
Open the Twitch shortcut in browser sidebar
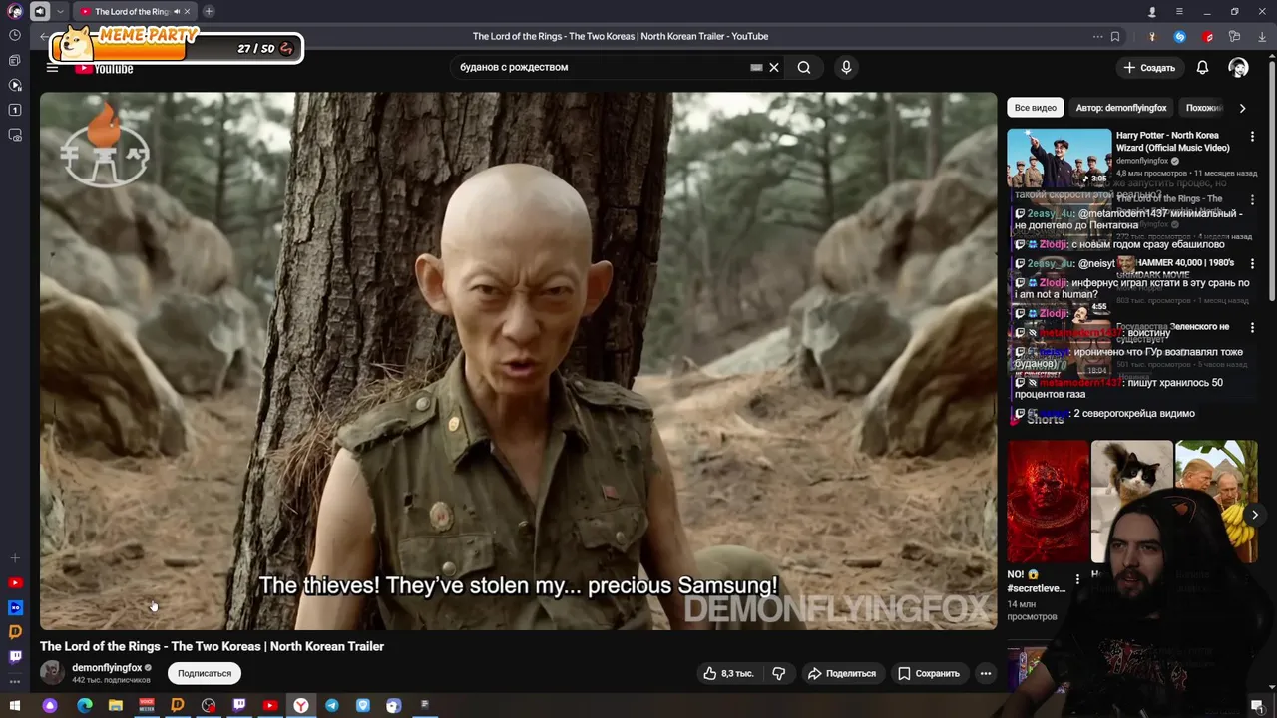click(14, 656)
